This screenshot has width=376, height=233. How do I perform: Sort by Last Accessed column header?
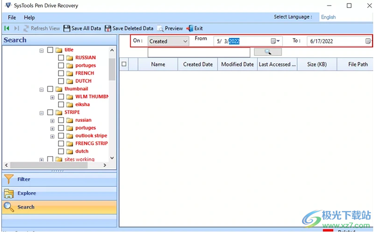[277, 64]
